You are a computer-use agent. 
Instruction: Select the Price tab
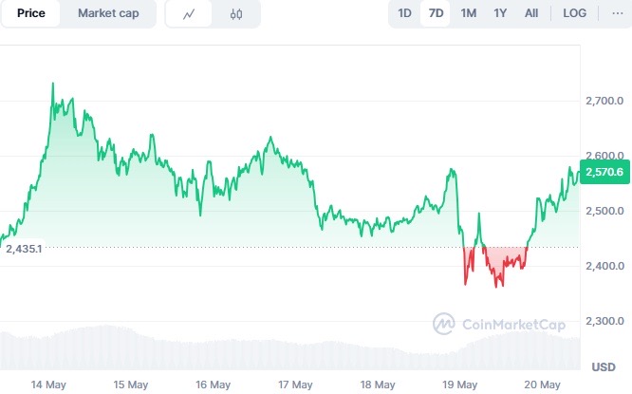point(31,14)
